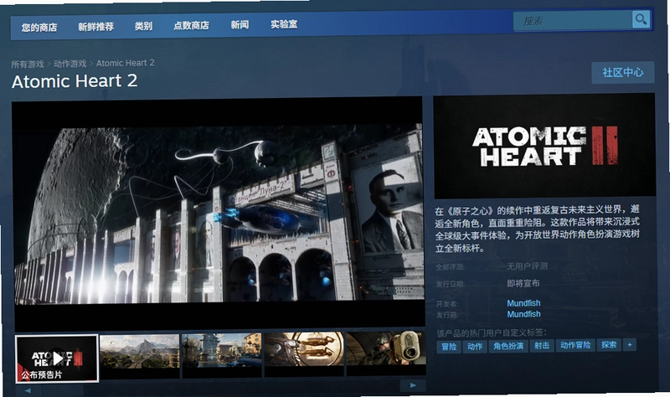Viewport: 670px width, 397px height.
Task: Select the 探索 tag
Action: point(609,344)
